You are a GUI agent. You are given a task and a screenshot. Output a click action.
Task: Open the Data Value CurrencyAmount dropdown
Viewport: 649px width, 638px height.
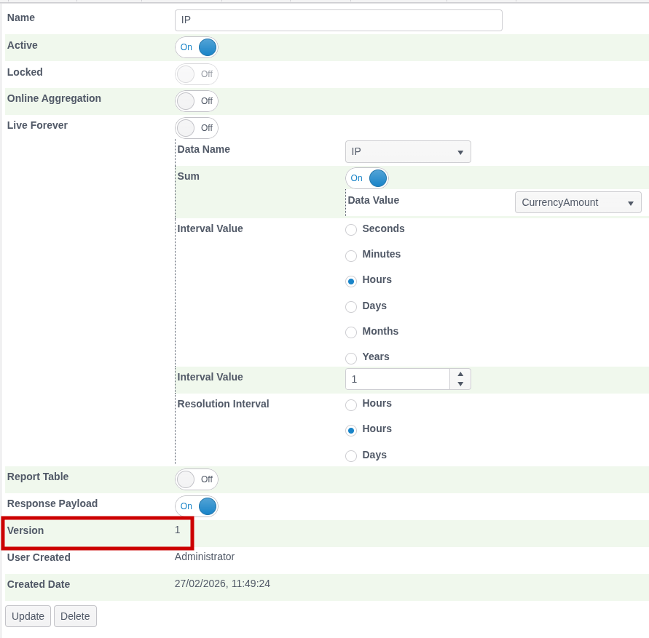click(578, 203)
